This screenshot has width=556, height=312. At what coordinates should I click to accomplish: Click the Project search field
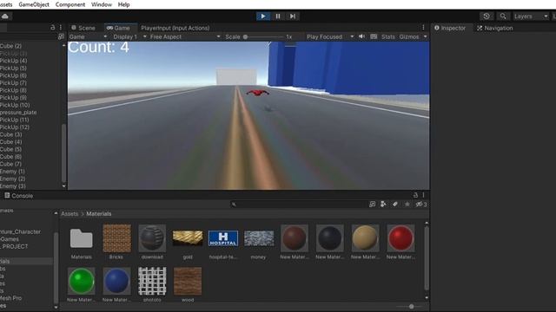tap(299, 205)
